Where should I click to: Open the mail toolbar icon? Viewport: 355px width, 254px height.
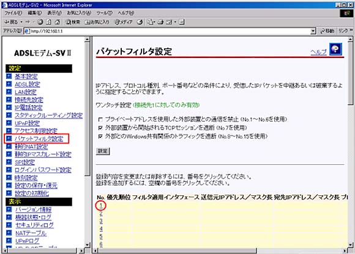click(x=150, y=22)
